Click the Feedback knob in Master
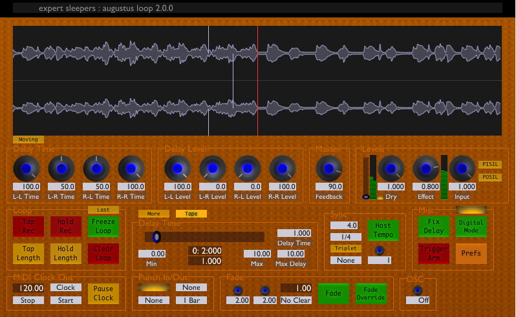Image resolution: width=516 pixels, height=317 pixels. click(329, 169)
